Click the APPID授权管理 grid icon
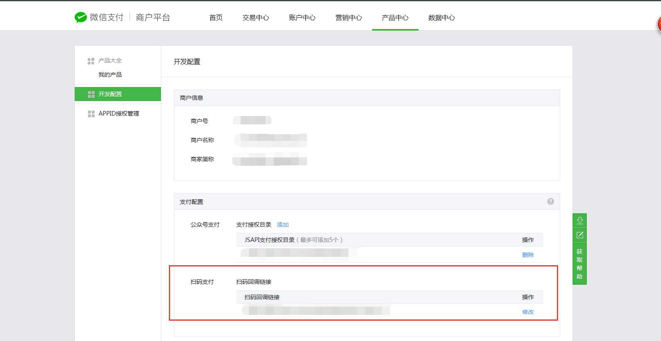661x341 pixels. [x=91, y=114]
